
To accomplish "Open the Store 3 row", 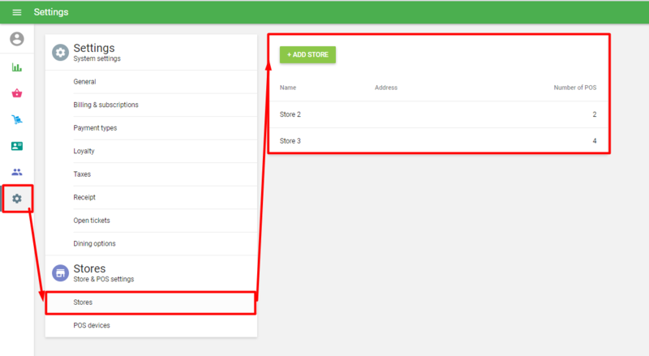I will pos(438,141).
